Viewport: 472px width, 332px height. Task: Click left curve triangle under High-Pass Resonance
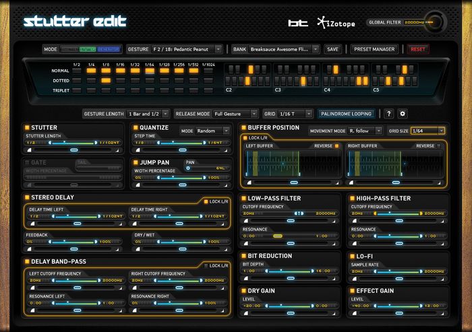(355, 243)
